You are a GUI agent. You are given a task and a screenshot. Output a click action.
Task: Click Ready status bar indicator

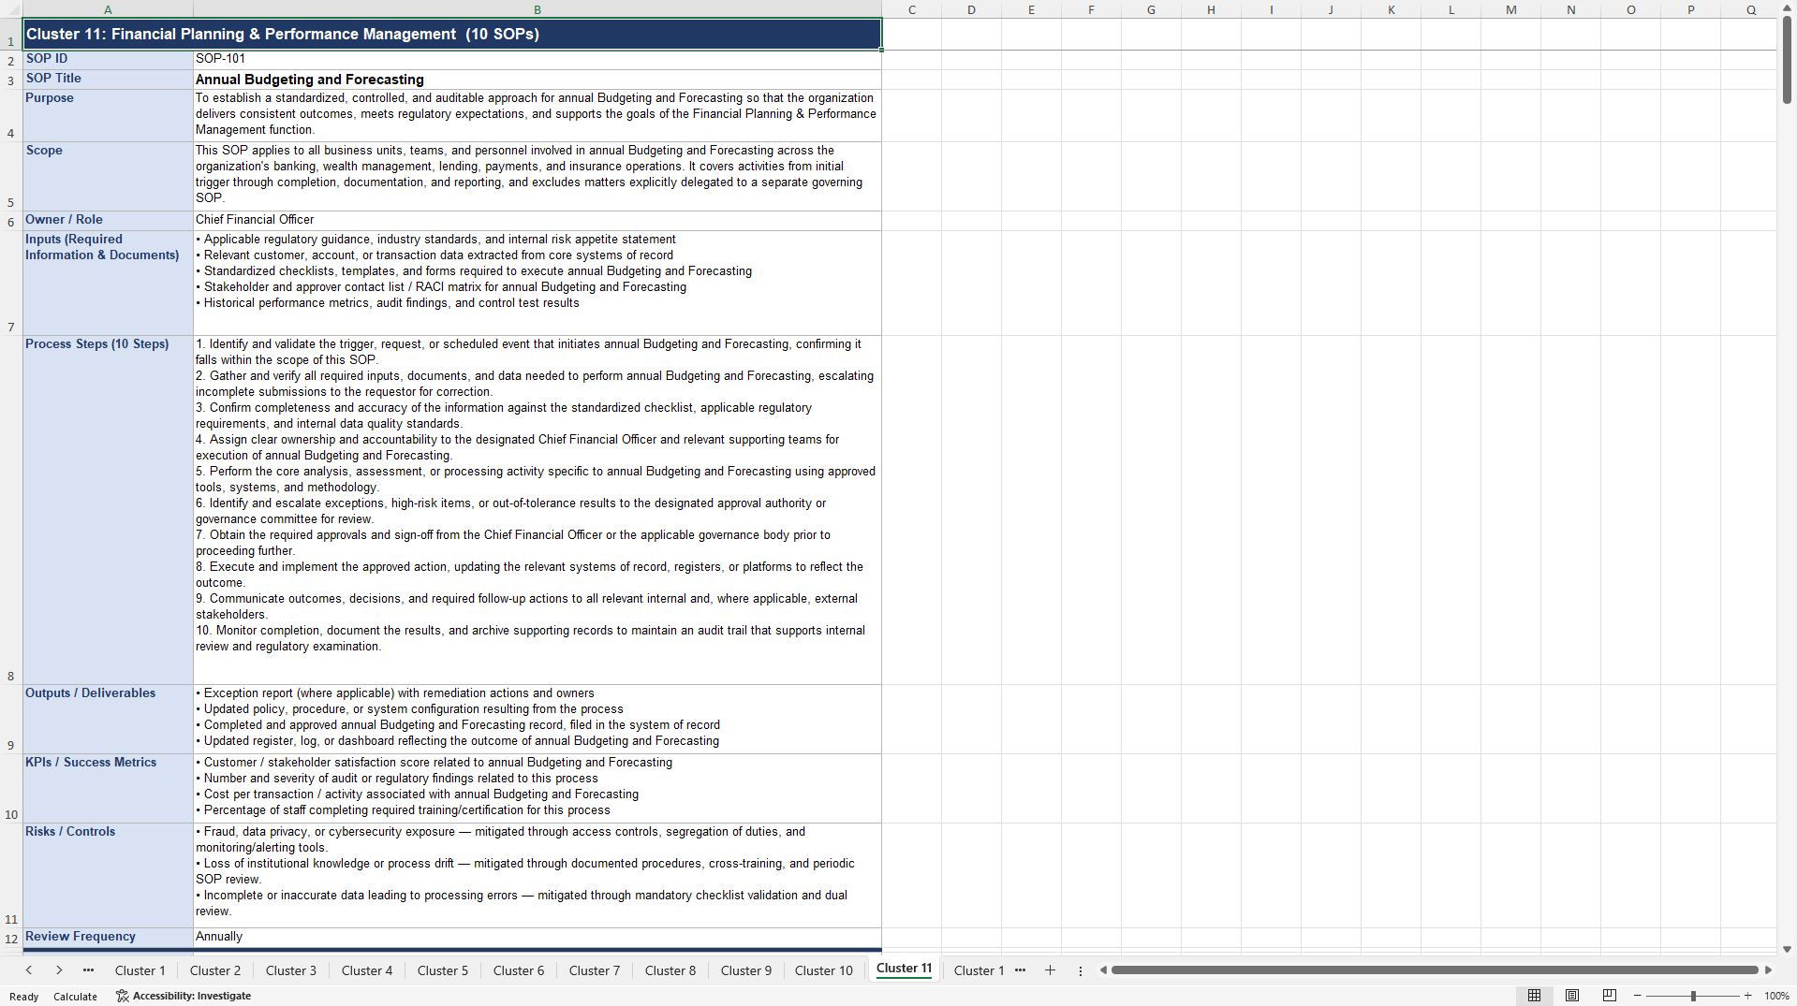click(x=24, y=997)
